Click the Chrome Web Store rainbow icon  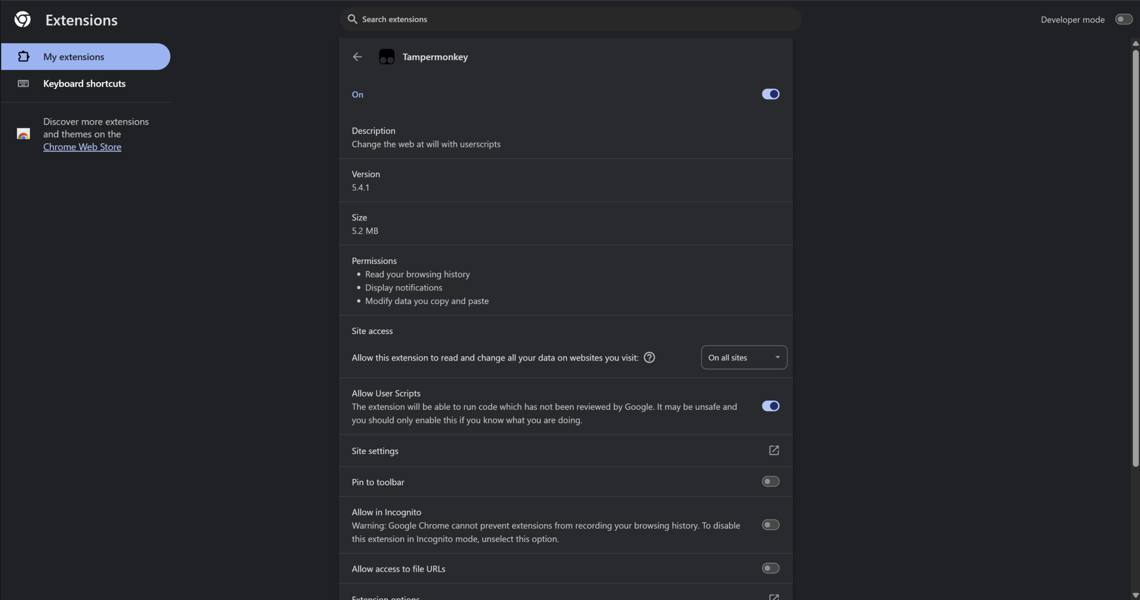pyautogui.click(x=24, y=134)
